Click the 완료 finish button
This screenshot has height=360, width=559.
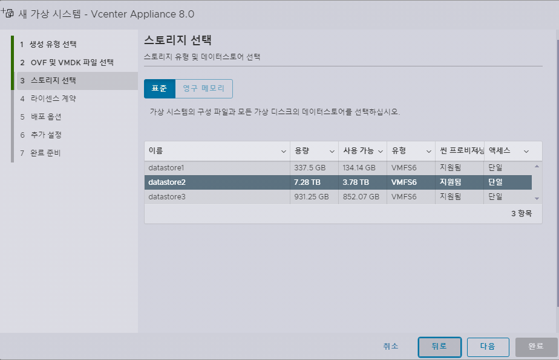tap(536, 347)
